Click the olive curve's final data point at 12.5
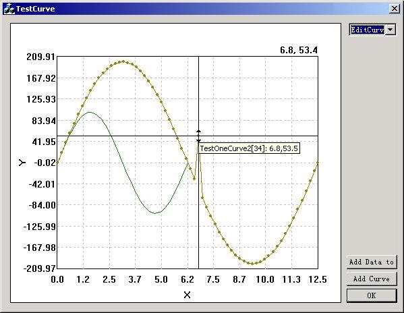Screen dimensions: 404x313 318,163
